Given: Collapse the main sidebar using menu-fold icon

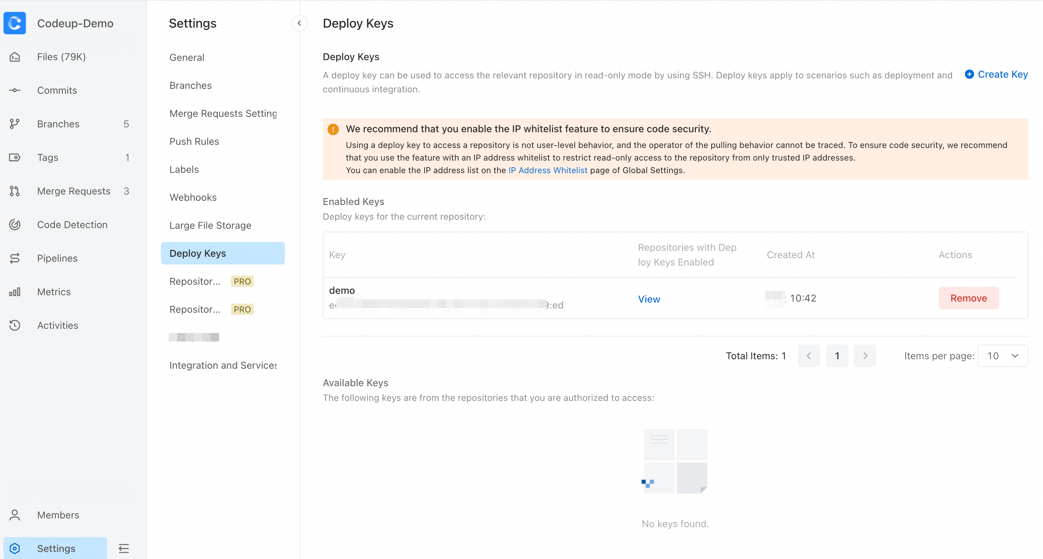Looking at the screenshot, I should tap(124, 549).
